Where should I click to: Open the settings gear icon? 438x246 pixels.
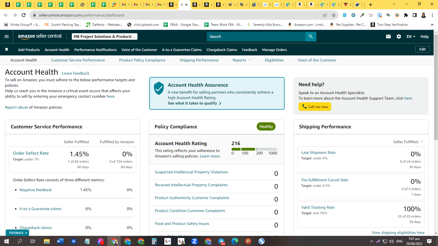pos(399,36)
